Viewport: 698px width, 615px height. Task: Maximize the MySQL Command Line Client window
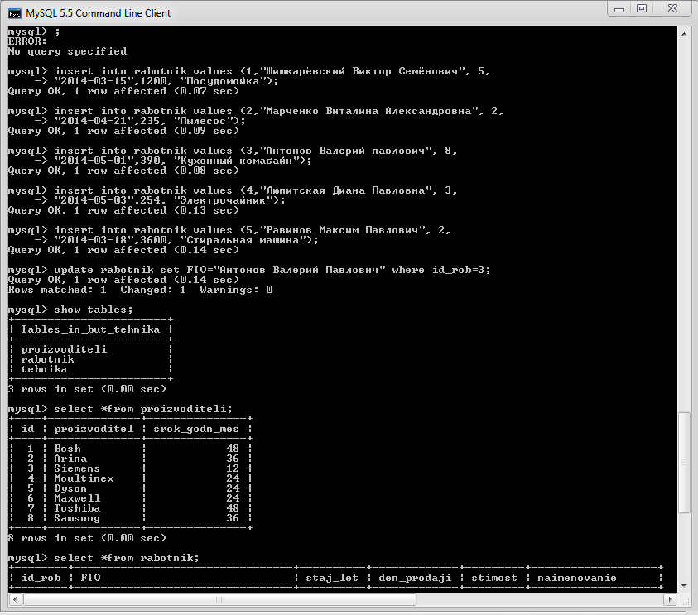coord(642,9)
